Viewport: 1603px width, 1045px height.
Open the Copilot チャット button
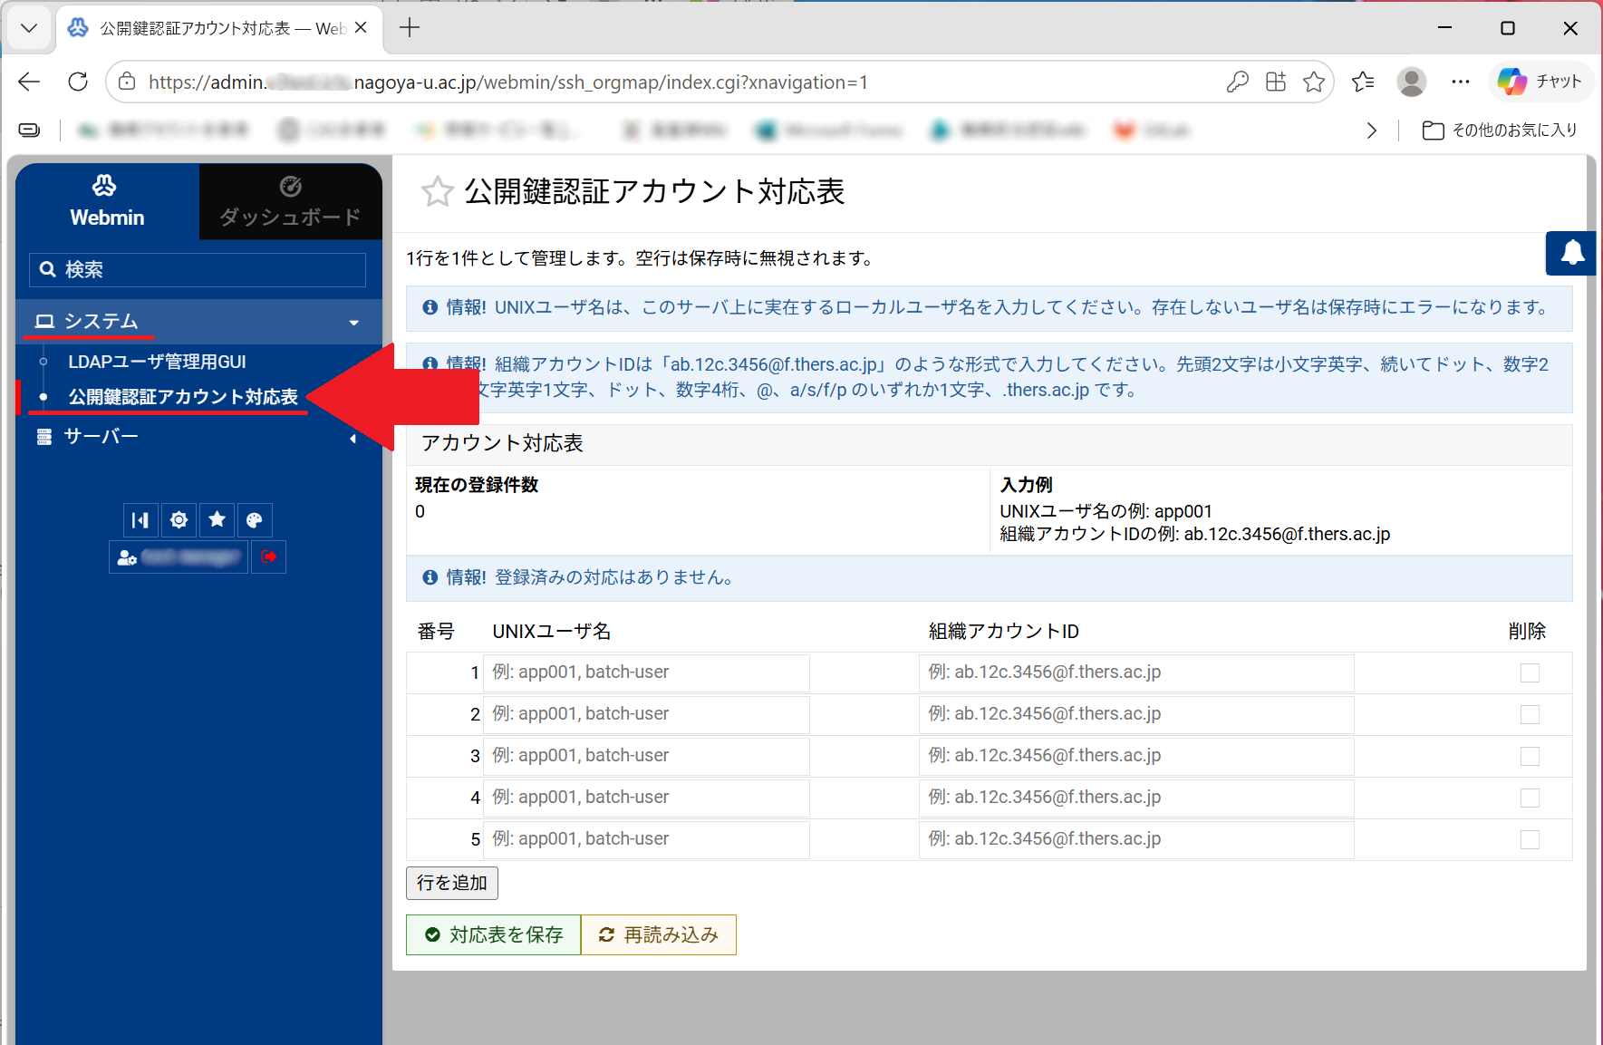1540,82
